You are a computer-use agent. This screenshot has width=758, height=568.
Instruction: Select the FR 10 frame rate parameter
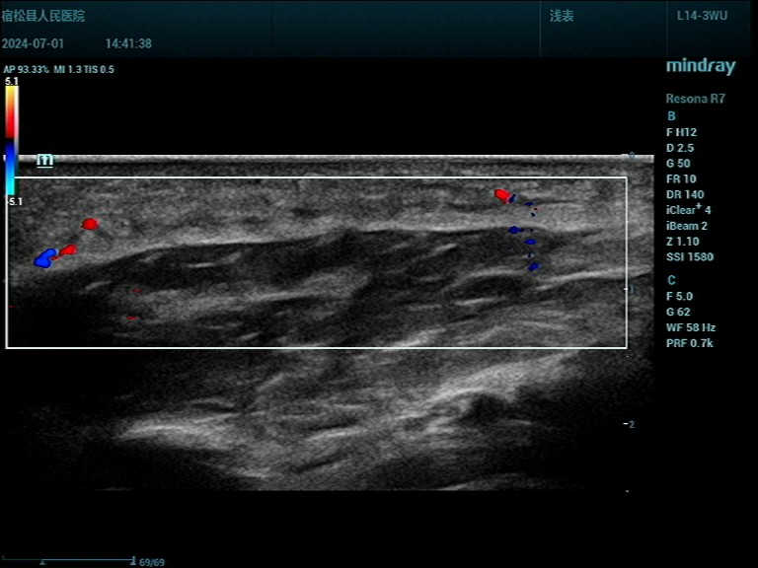(x=681, y=178)
